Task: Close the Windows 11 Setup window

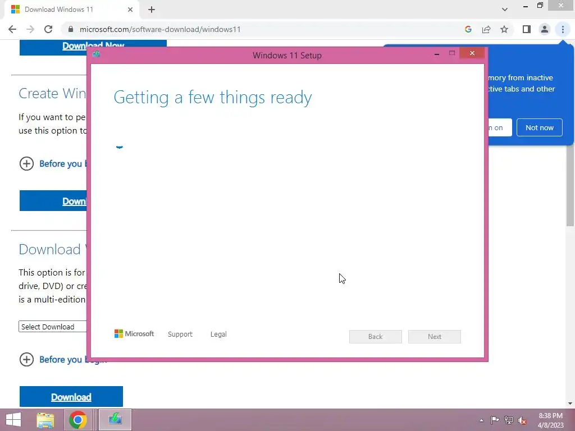Action: (472, 53)
